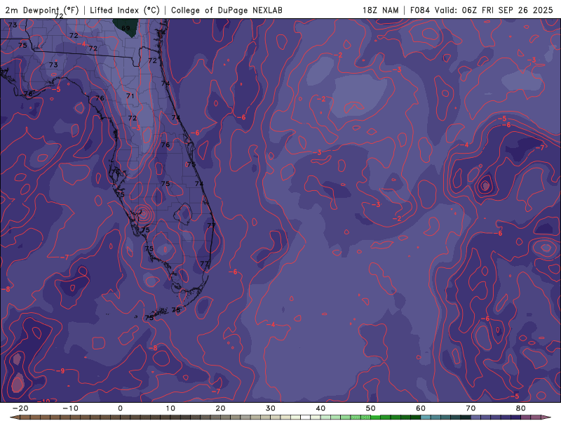Image resolution: width=561 pixels, height=421 pixels.
Task: Click the '10' colorbar scale label
Action: tap(170, 408)
